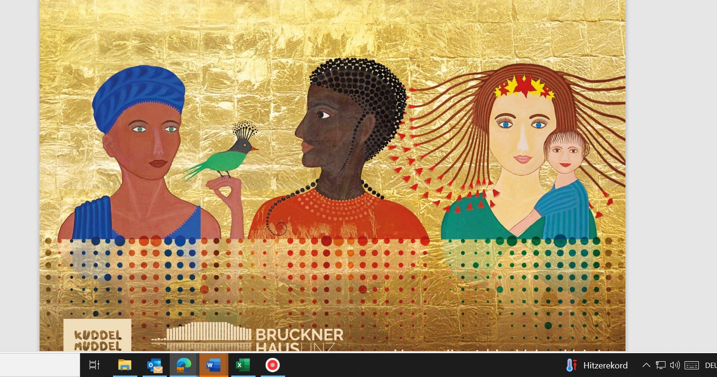Screen dimensions: 717x377
Task: Switch to the Microsoft Edge browser
Action: (x=184, y=365)
